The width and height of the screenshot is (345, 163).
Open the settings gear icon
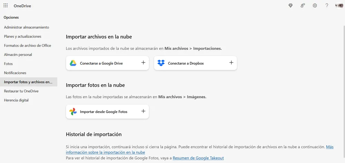coord(315,6)
